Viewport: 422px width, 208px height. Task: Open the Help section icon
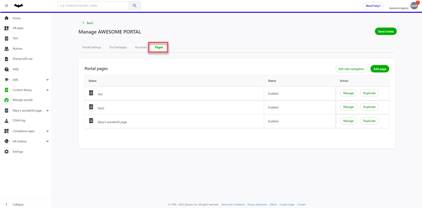[6, 69]
